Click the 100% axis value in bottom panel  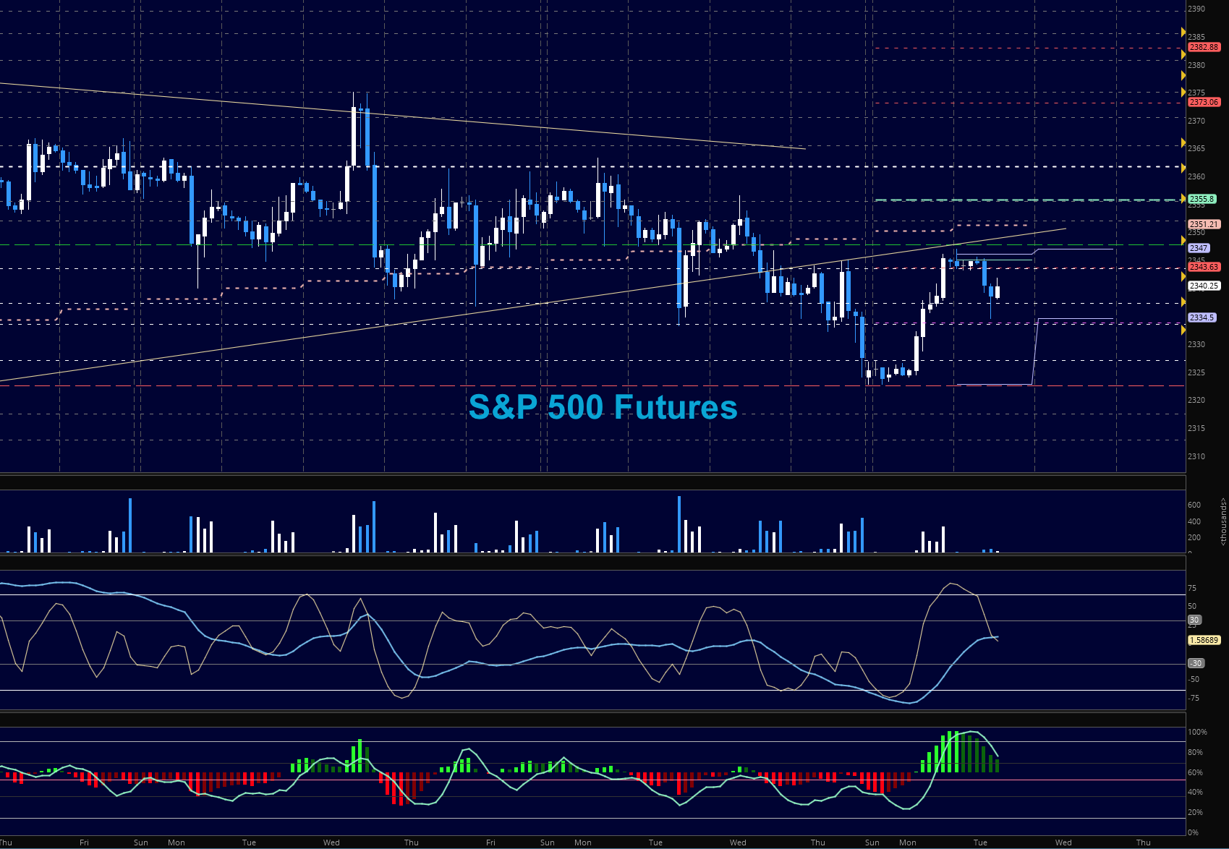pyautogui.click(x=1197, y=732)
